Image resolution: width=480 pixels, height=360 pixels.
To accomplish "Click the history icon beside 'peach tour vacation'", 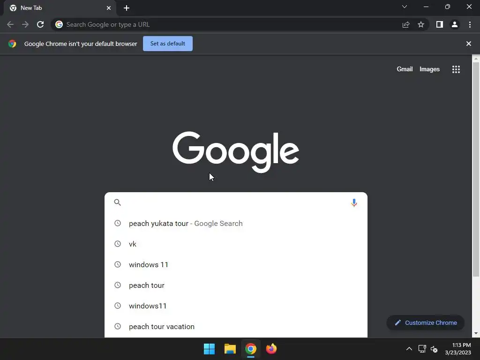I will pyautogui.click(x=118, y=326).
